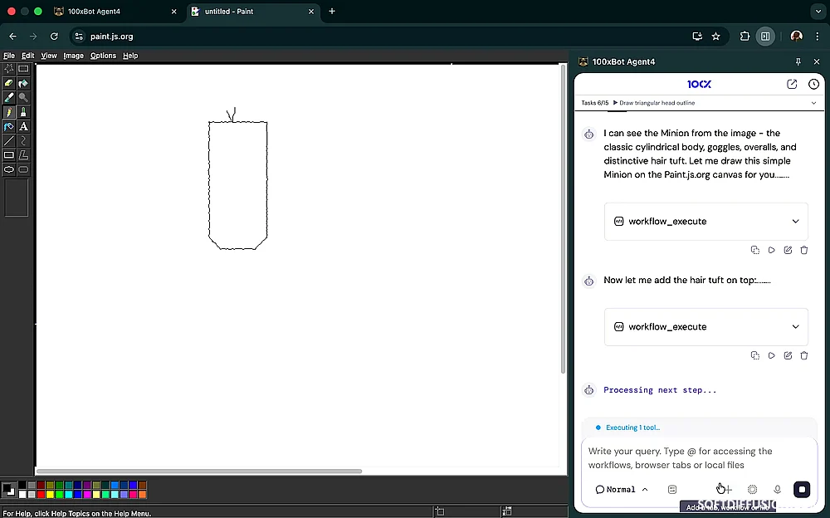Pick the Rectangle shape tool
830x518 pixels.
click(x=9, y=155)
